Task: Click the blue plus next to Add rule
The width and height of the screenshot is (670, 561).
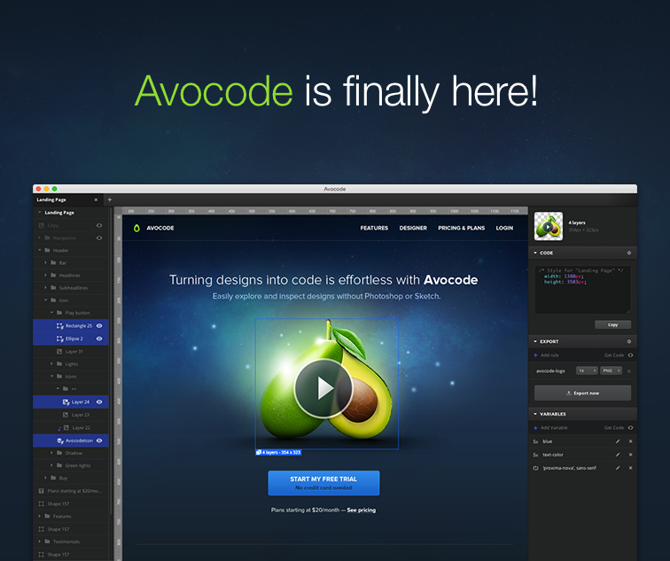Action: pyautogui.click(x=535, y=355)
